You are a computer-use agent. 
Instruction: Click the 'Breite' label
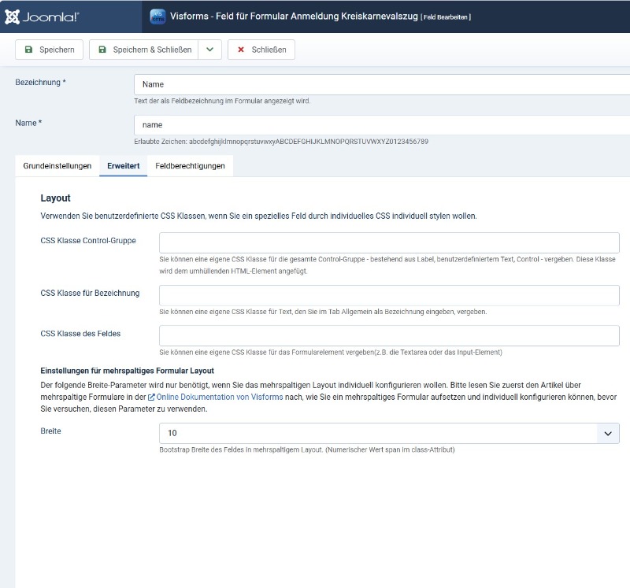(x=50, y=432)
